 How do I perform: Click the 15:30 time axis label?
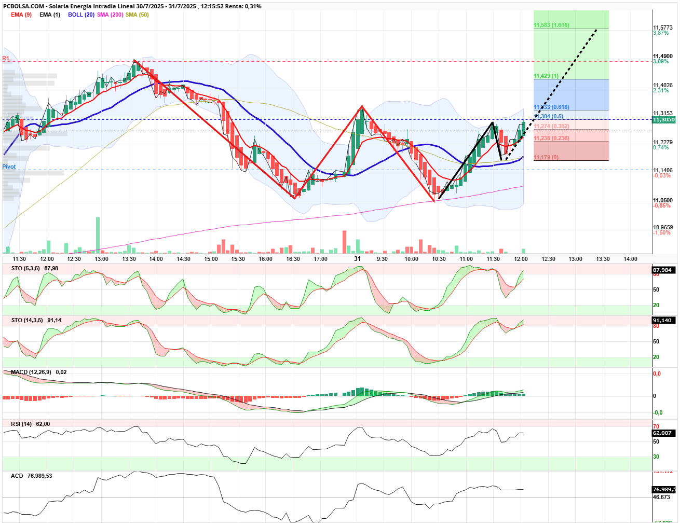click(238, 259)
